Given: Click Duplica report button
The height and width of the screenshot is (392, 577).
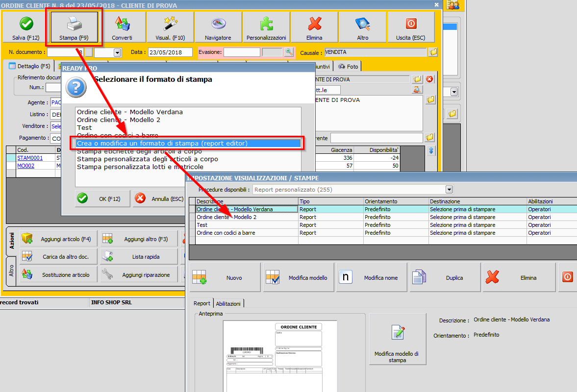Looking at the screenshot, I should [x=445, y=278].
